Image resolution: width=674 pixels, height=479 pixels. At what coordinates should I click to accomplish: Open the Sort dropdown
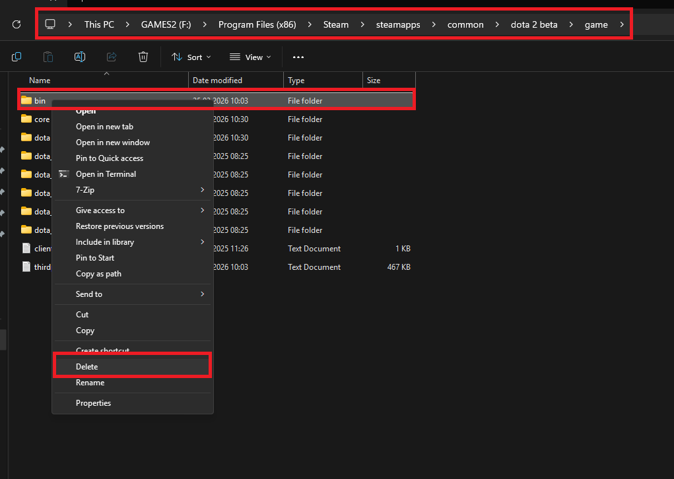tap(191, 57)
